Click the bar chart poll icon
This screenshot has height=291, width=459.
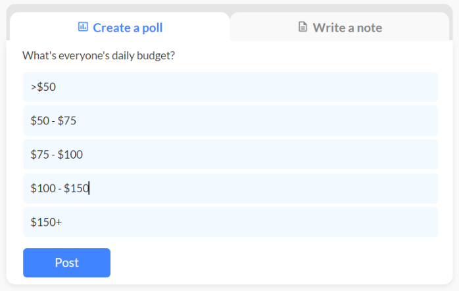pos(83,27)
